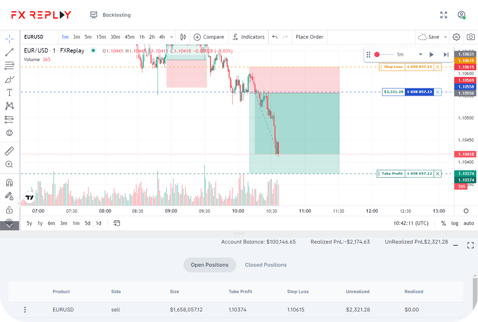Image resolution: width=478 pixels, height=322 pixels.
Task: Expand the extra timeframes chevron beside 4h
Action: [x=171, y=37]
